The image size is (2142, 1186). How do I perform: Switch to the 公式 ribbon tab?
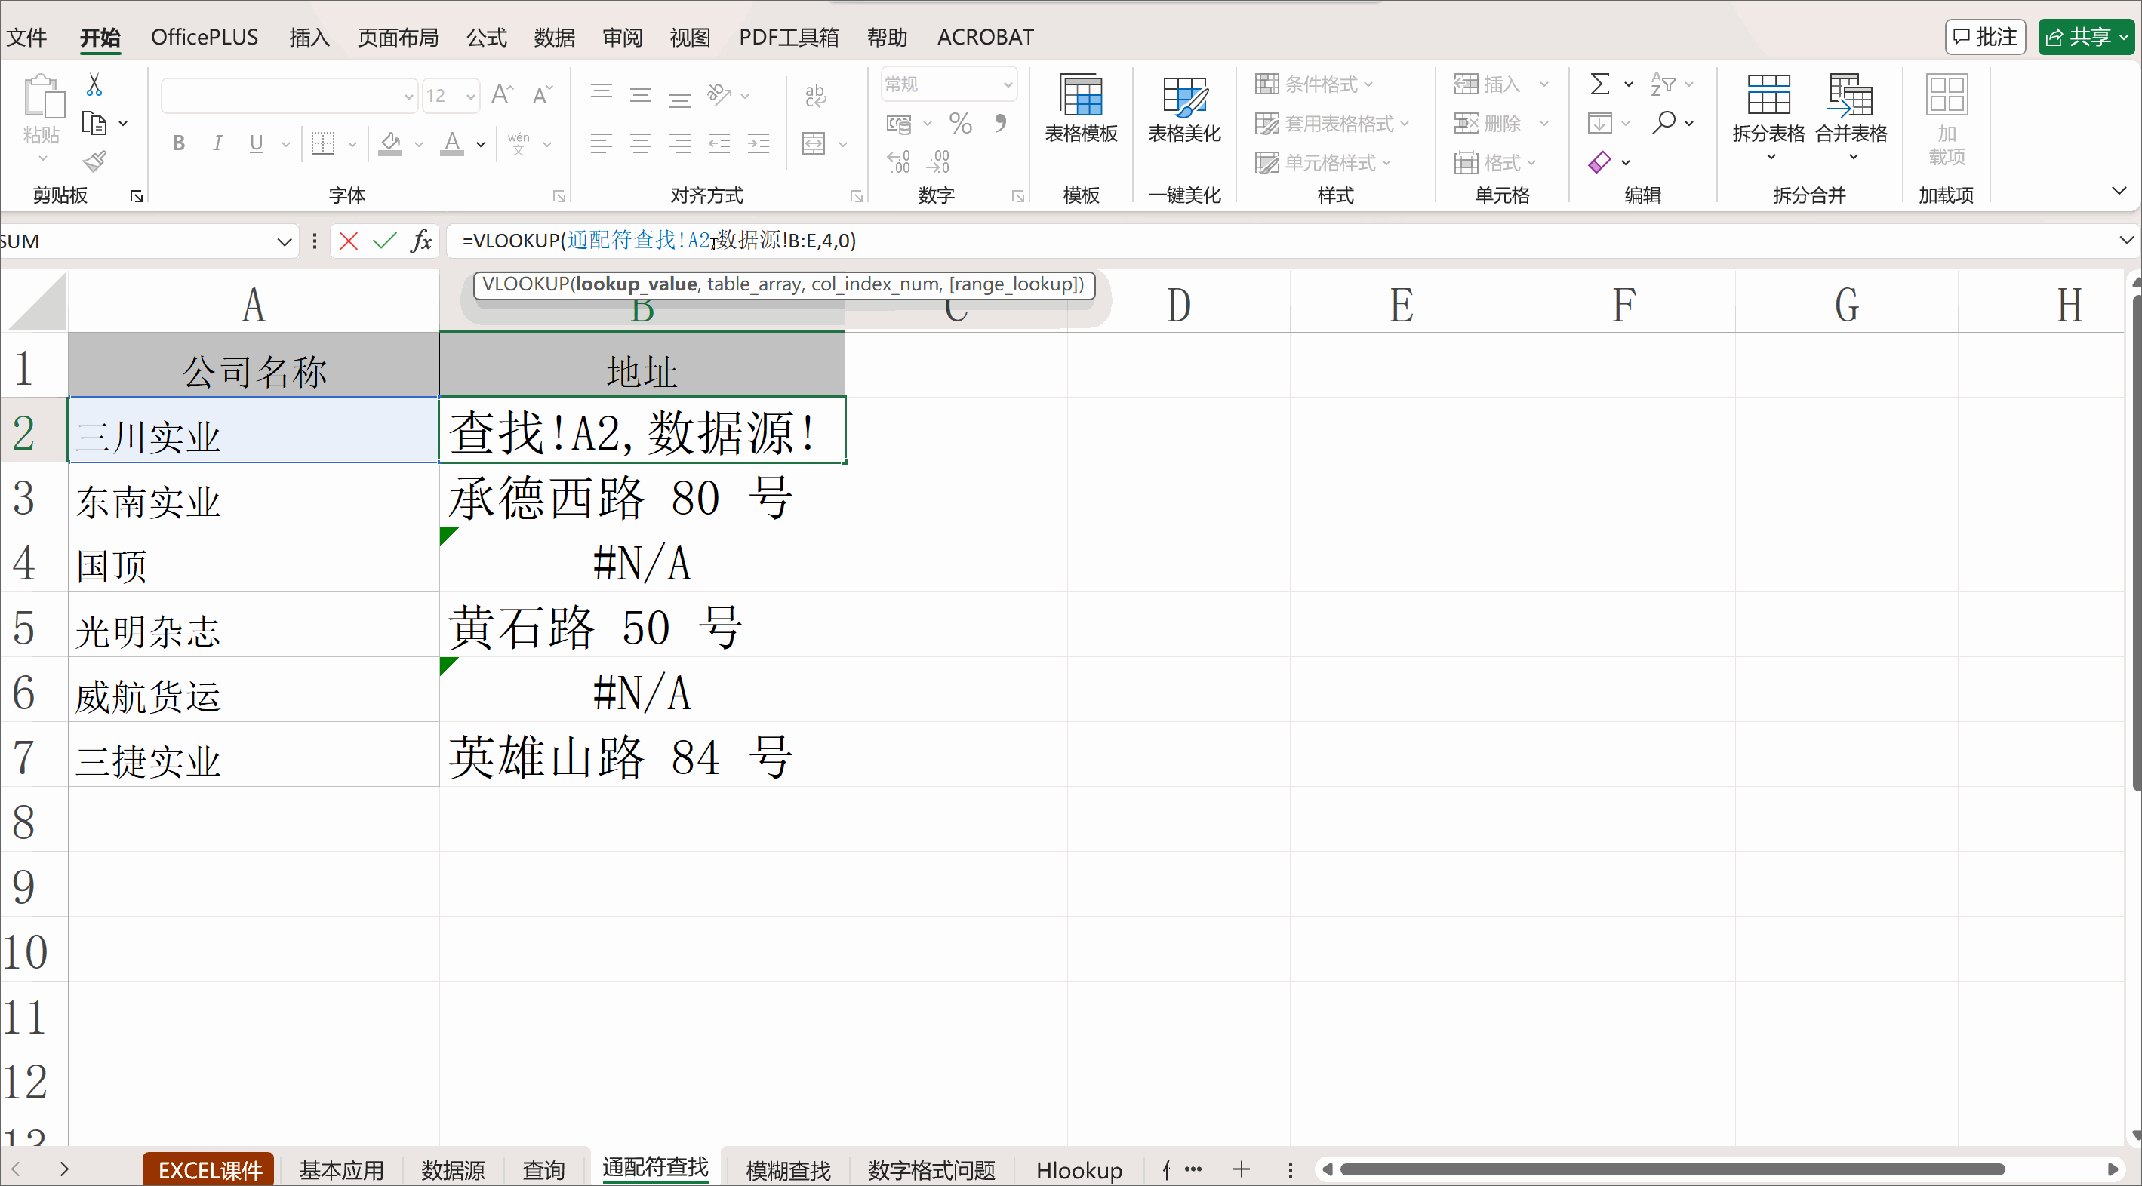coord(485,36)
